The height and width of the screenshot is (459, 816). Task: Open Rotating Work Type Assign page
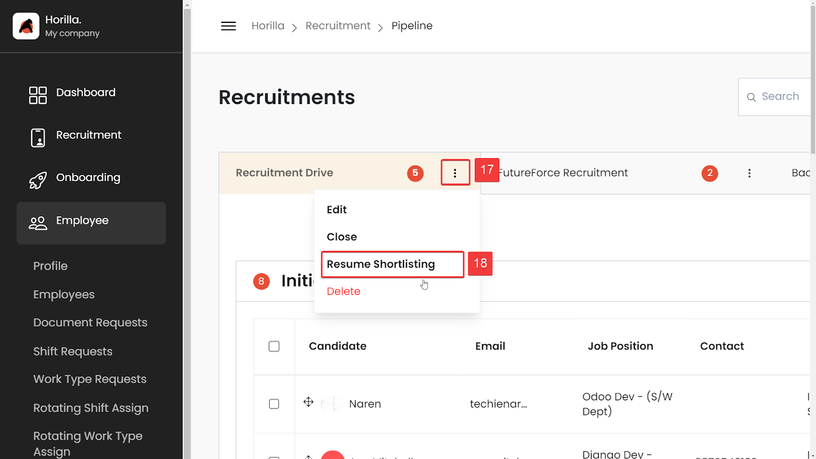[88, 444]
